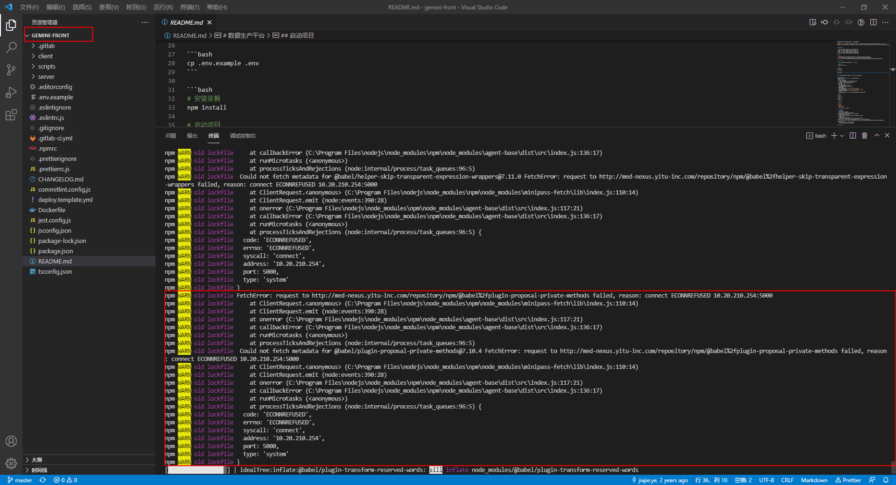The height and width of the screenshot is (485, 896).
Task: Open the Run and Debug view
Action: pyautogui.click(x=11, y=92)
